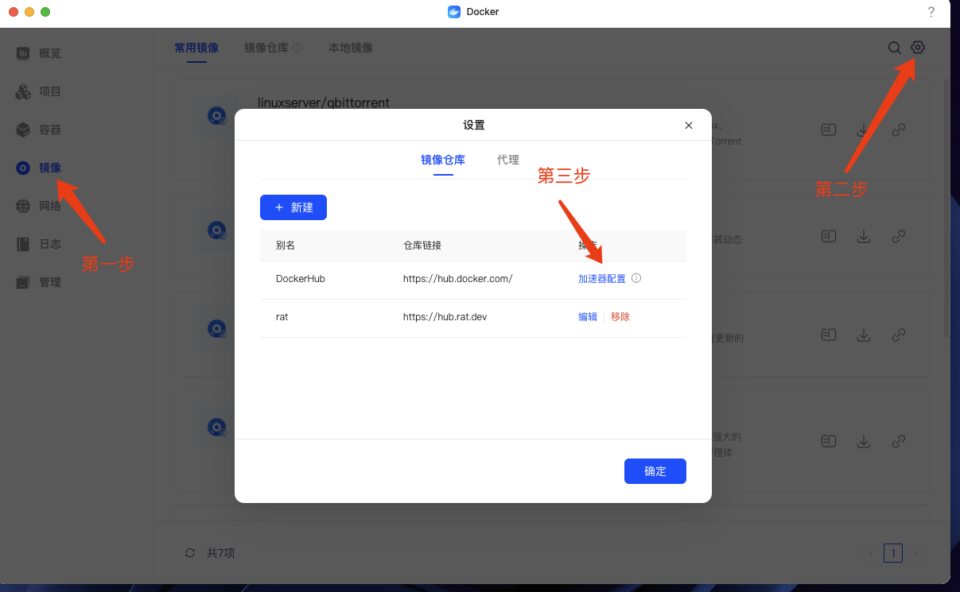Open 加速器配置 for DockerHub
Screen dimensions: 960x592
pyautogui.click(x=602, y=279)
